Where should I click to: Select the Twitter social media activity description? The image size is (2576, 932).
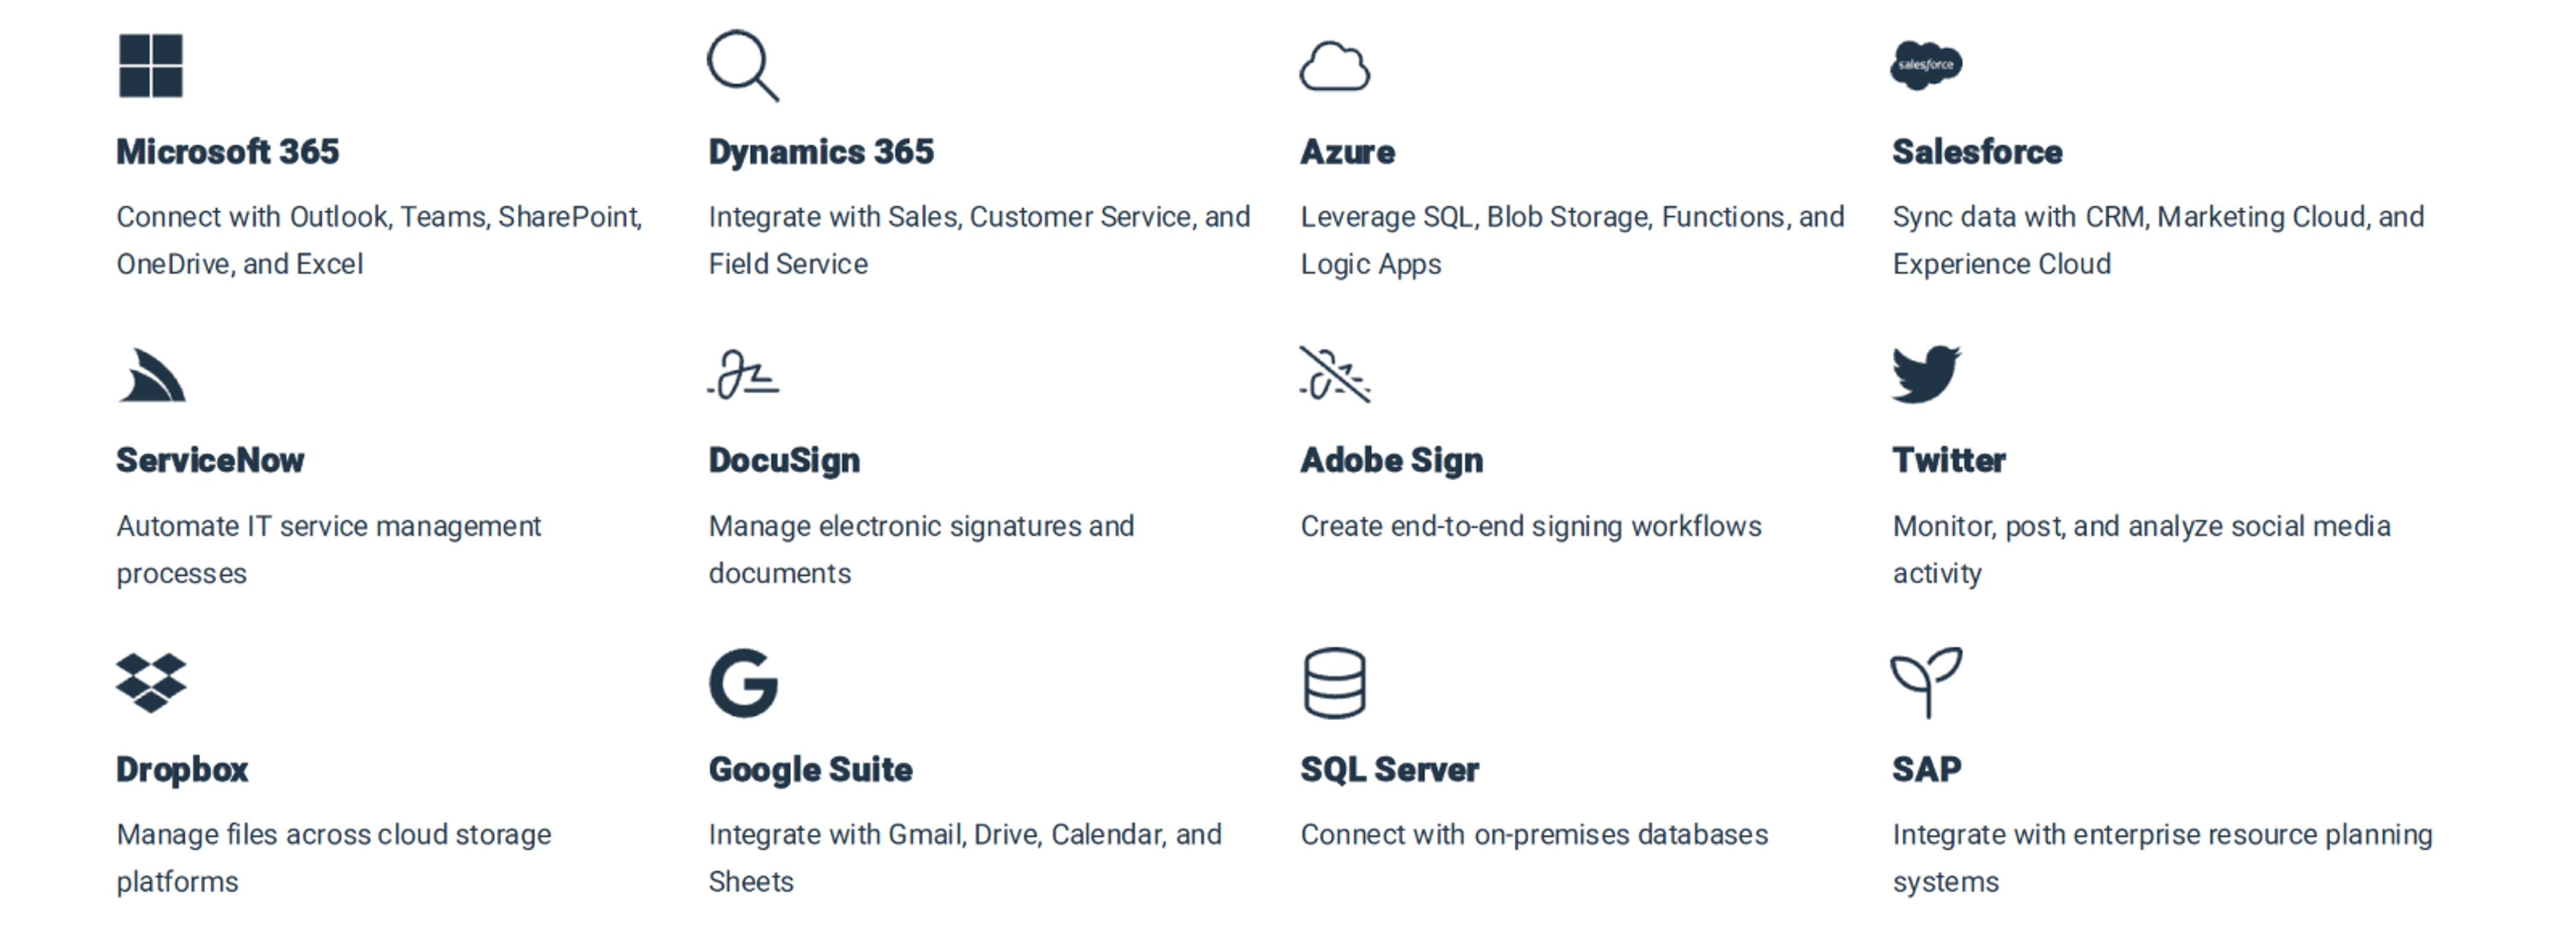[x=2141, y=549]
